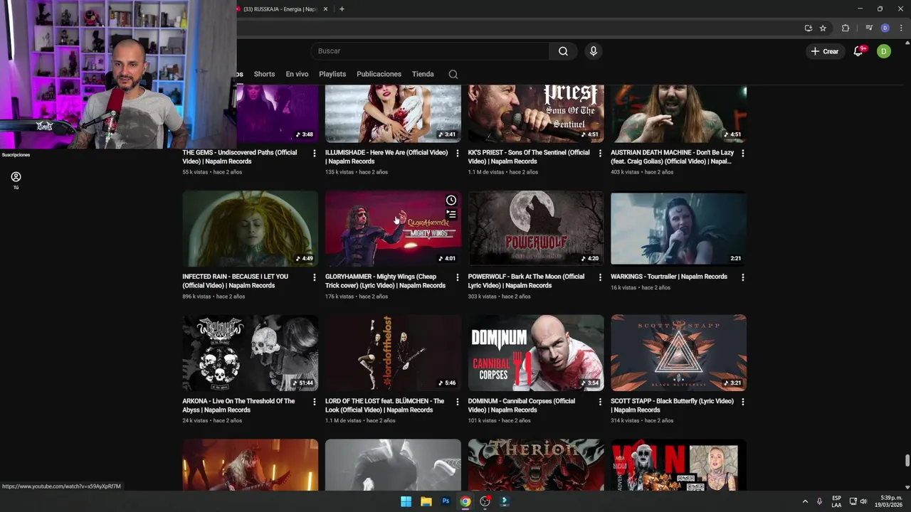Open the account avatar menu
Image resolution: width=911 pixels, height=512 pixels.
883,51
